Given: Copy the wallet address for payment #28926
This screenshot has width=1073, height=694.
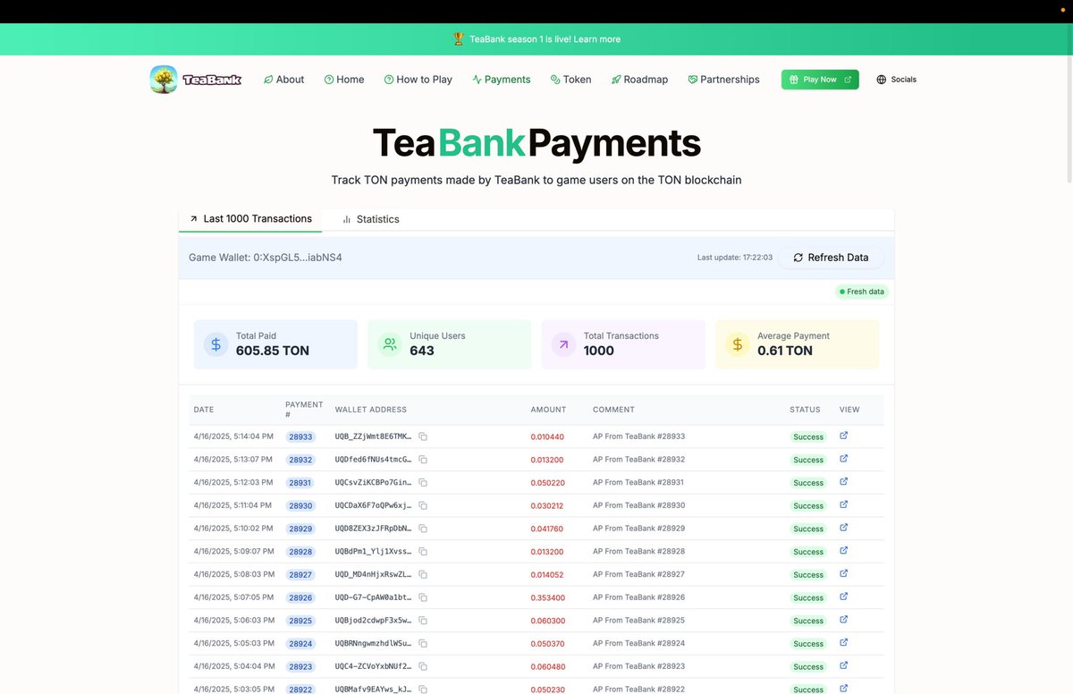Looking at the screenshot, I should pos(422,597).
